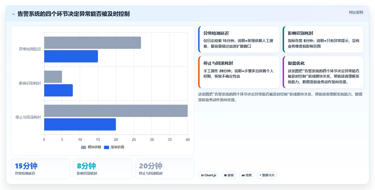The width and height of the screenshot is (375, 190).
Task: Click the summary paragraph below the cards
Action: [x=280, y=97]
